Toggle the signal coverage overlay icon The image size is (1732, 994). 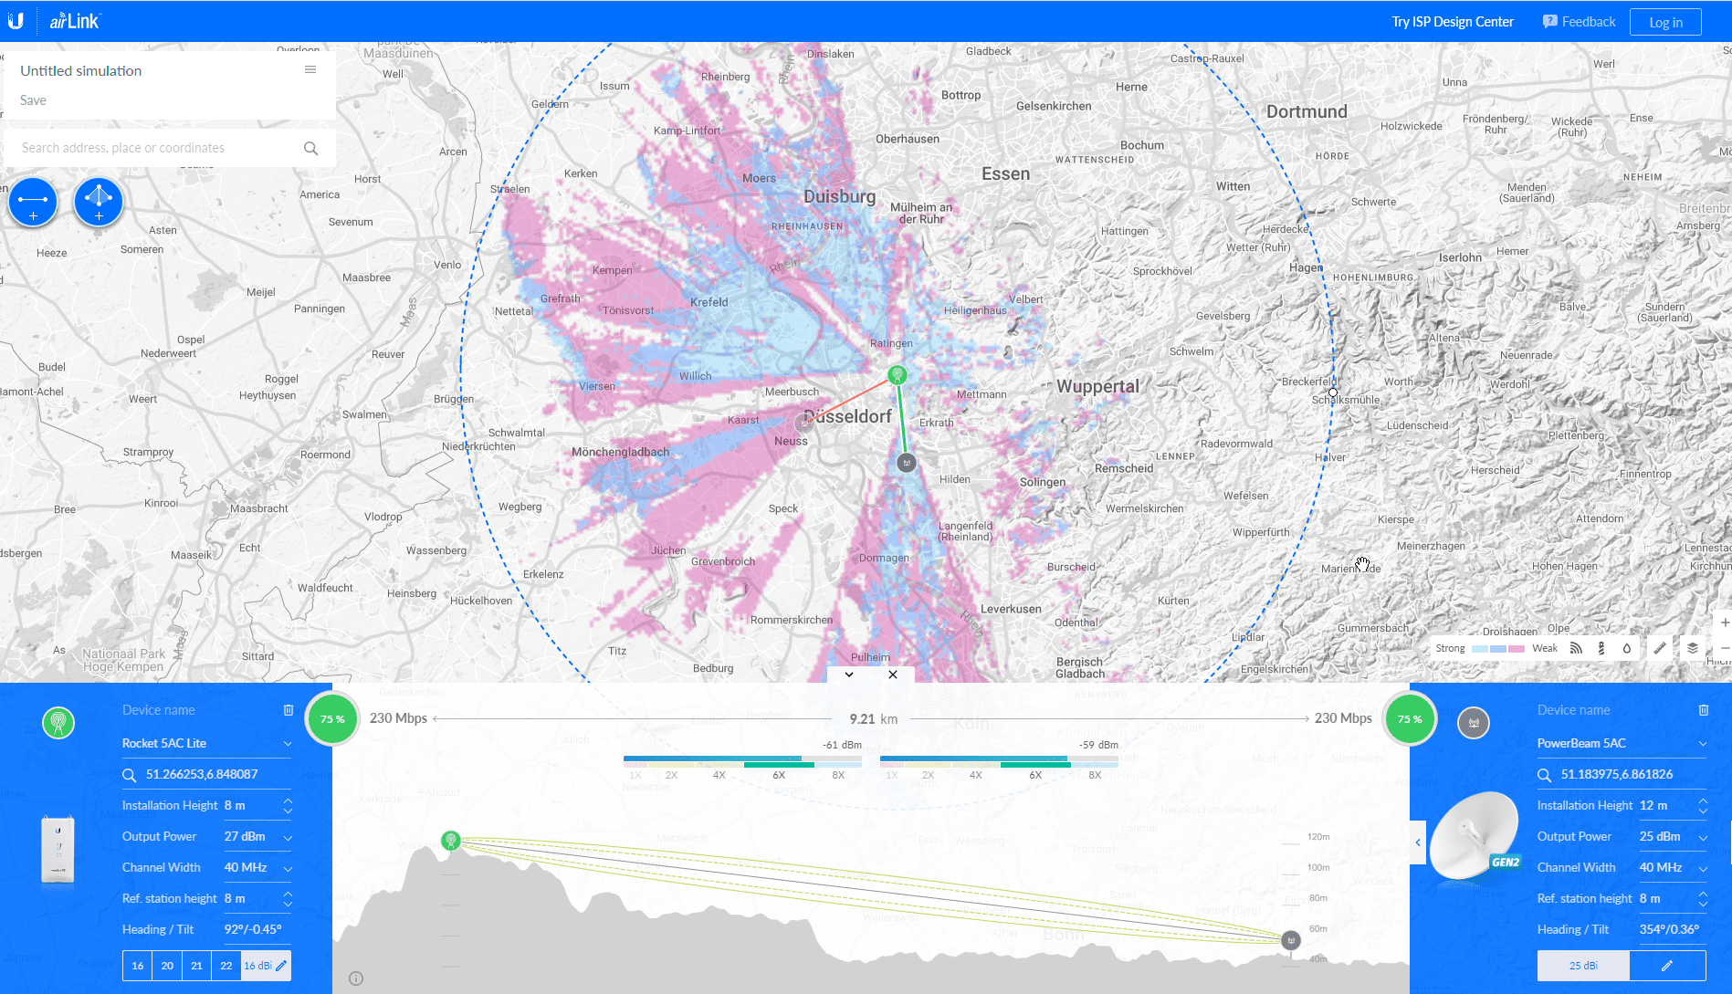(1576, 648)
